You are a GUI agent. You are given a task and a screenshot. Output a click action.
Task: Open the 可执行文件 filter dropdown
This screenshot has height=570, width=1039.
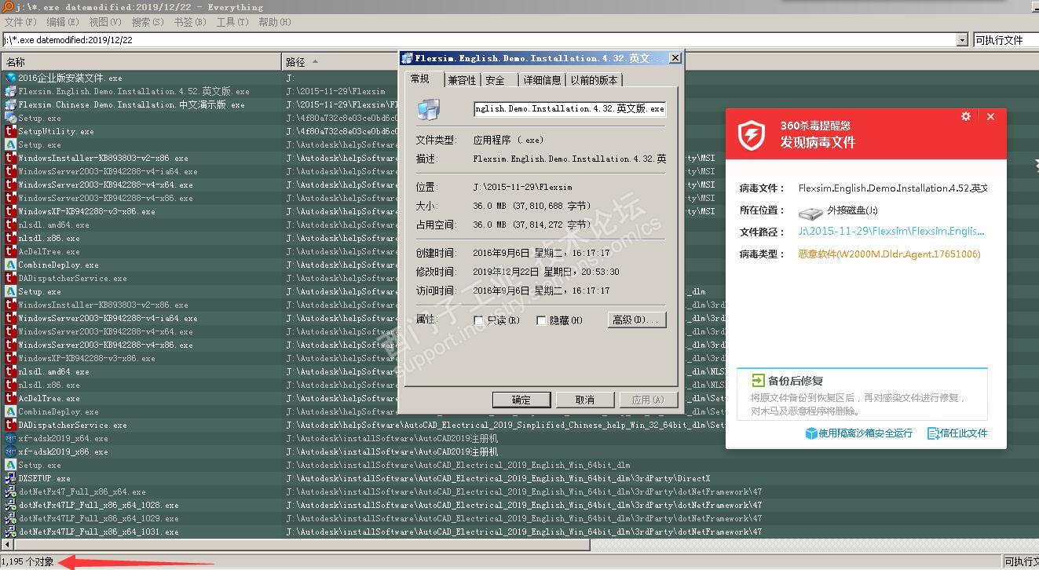coord(1005,40)
